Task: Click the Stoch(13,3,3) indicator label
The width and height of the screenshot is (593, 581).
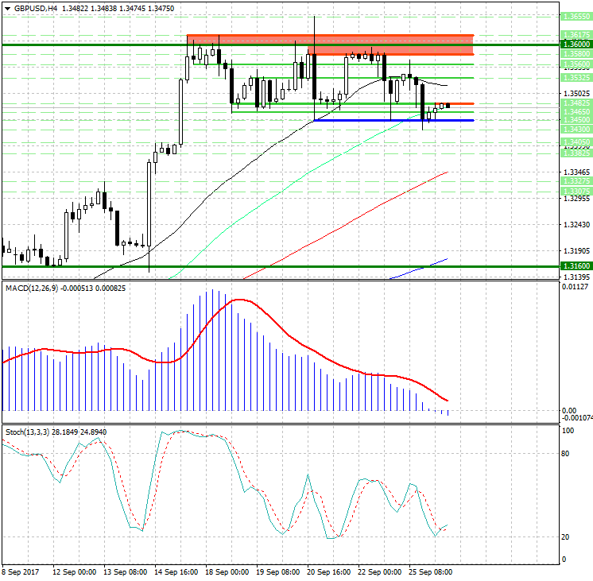Action: pos(26,432)
